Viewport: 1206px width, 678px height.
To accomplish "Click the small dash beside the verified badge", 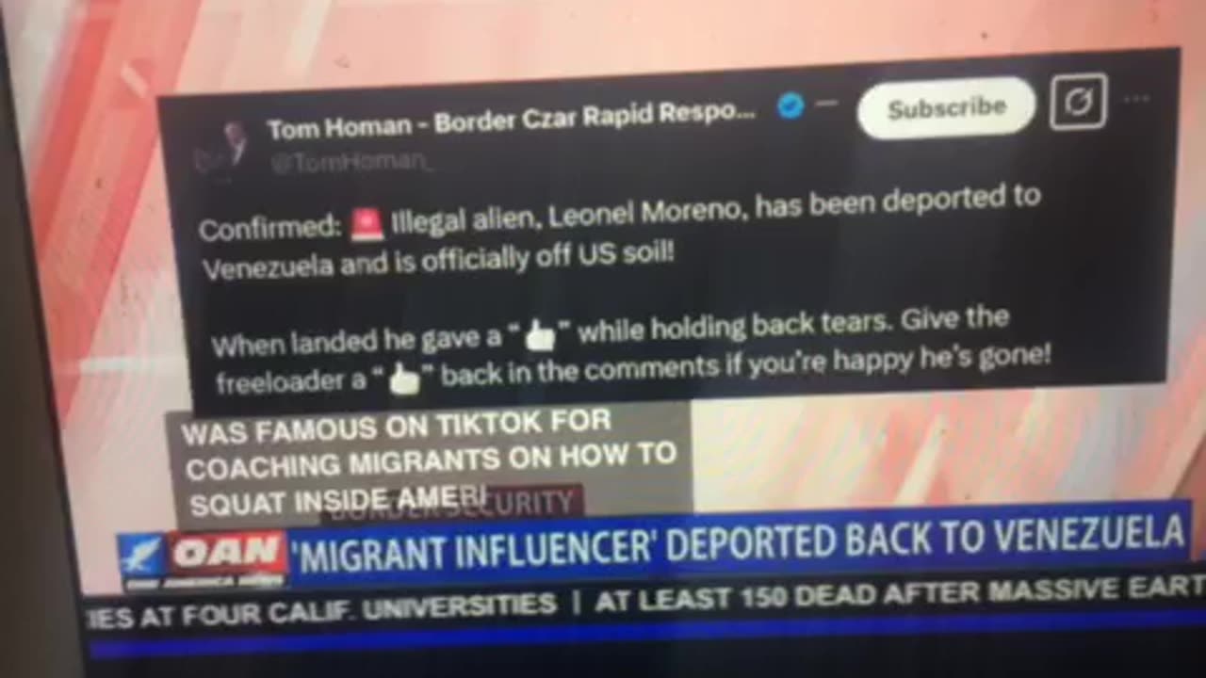I will [x=826, y=104].
